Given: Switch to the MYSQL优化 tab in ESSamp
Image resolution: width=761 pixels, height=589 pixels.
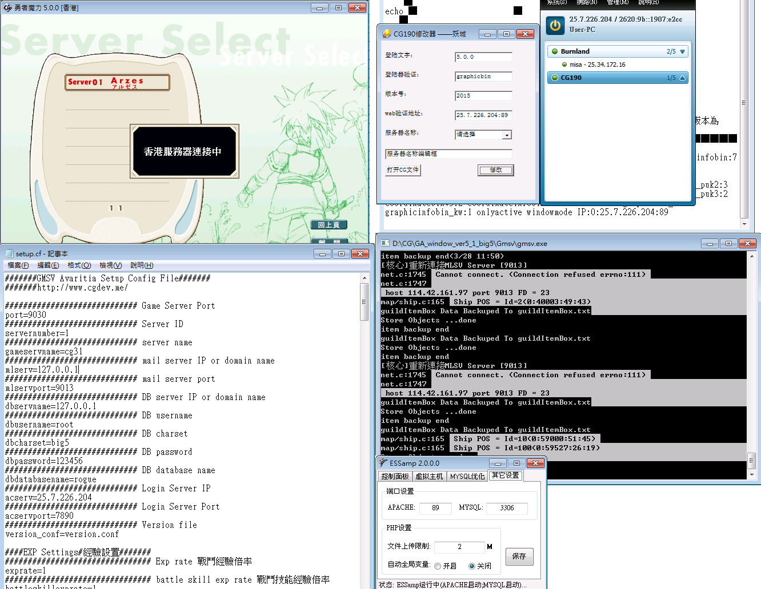Looking at the screenshot, I should (467, 477).
